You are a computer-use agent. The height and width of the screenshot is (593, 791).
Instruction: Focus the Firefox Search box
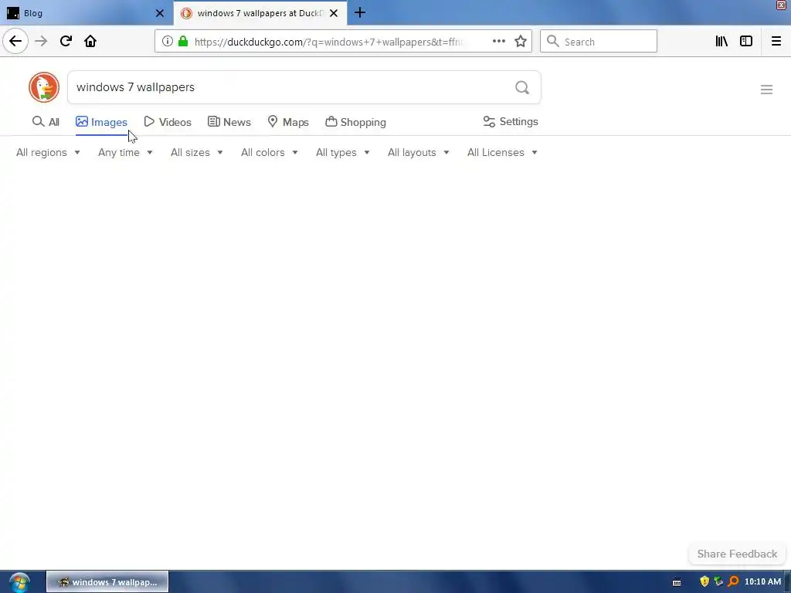coord(599,42)
